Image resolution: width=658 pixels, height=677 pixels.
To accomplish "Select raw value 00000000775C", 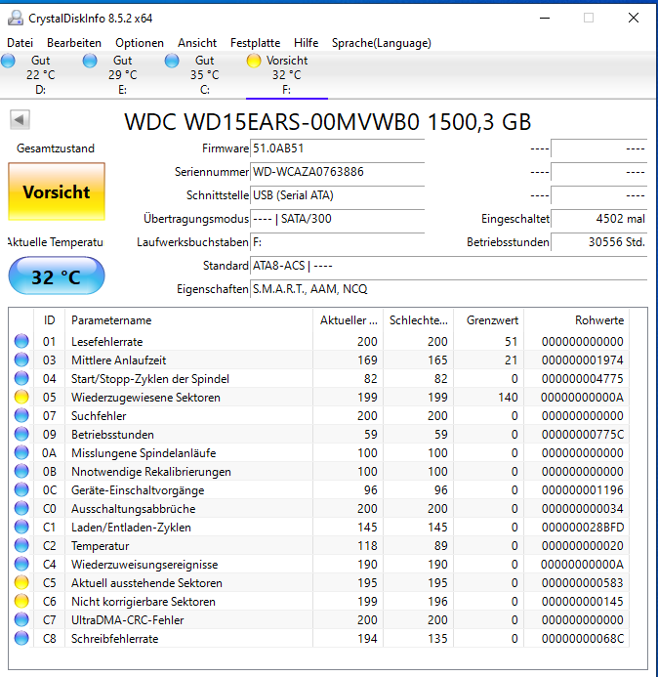I will [x=582, y=435].
